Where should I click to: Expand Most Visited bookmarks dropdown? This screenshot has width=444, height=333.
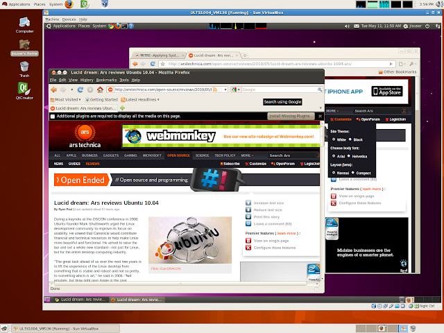(x=80, y=100)
